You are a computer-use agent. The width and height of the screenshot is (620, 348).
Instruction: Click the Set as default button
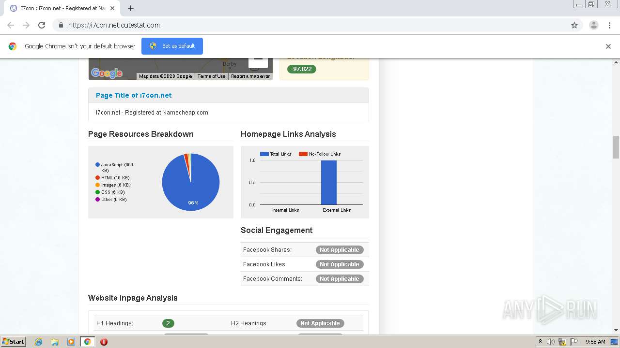(172, 46)
